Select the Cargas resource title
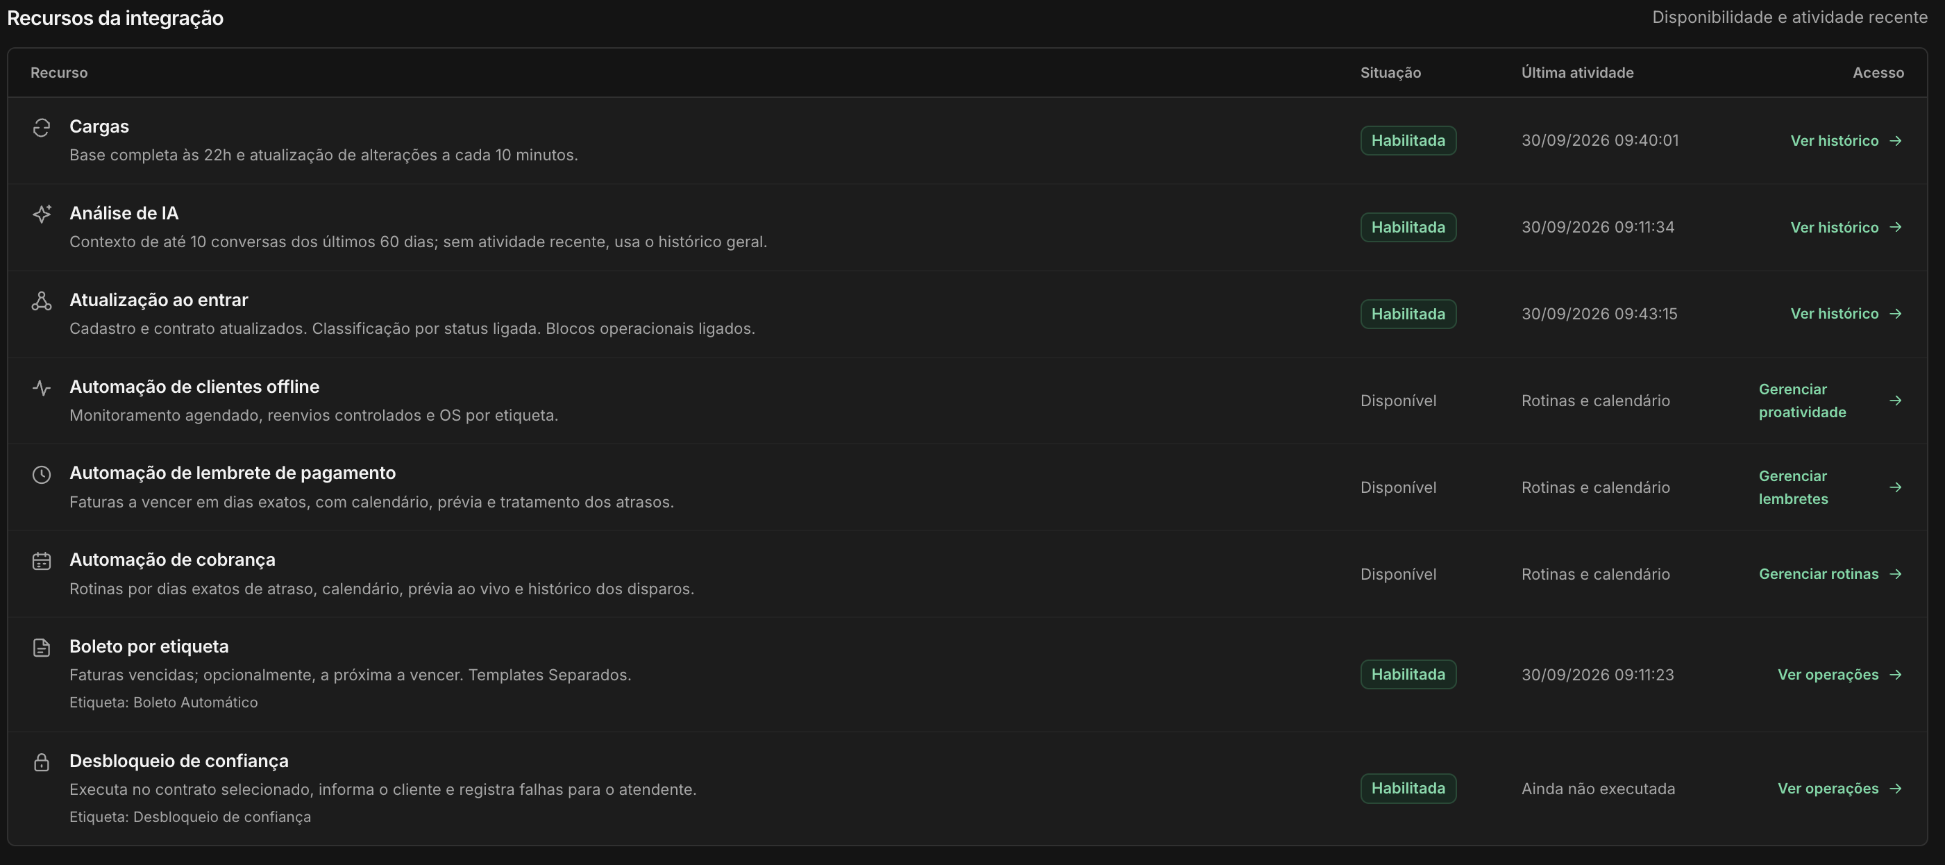This screenshot has width=1945, height=865. tap(99, 127)
